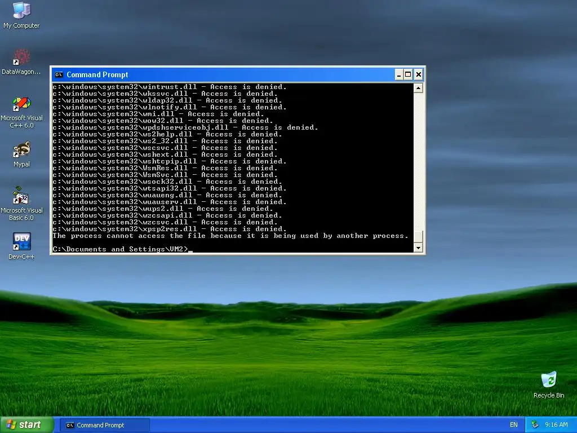Open the My Computer desktop icon
The height and width of the screenshot is (433, 577).
click(x=21, y=15)
